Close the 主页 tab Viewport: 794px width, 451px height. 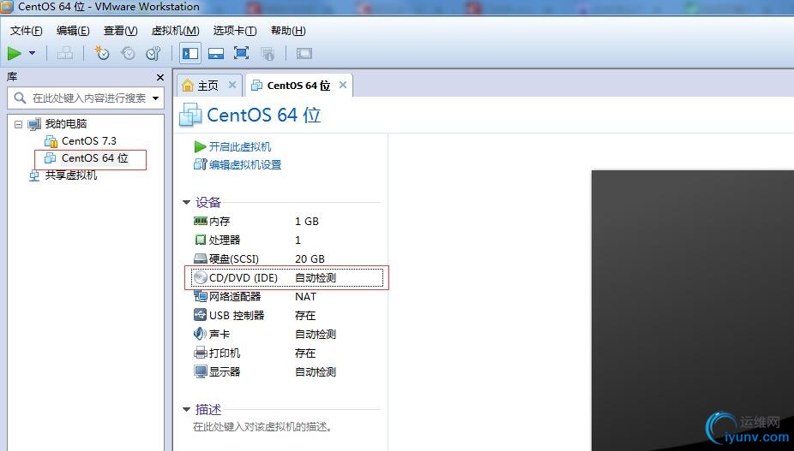tap(232, 85)
